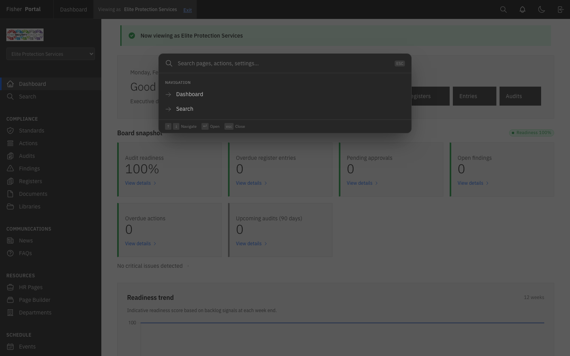
Task: Click the magnifier icon in command palette
Action: click(169, 63)
